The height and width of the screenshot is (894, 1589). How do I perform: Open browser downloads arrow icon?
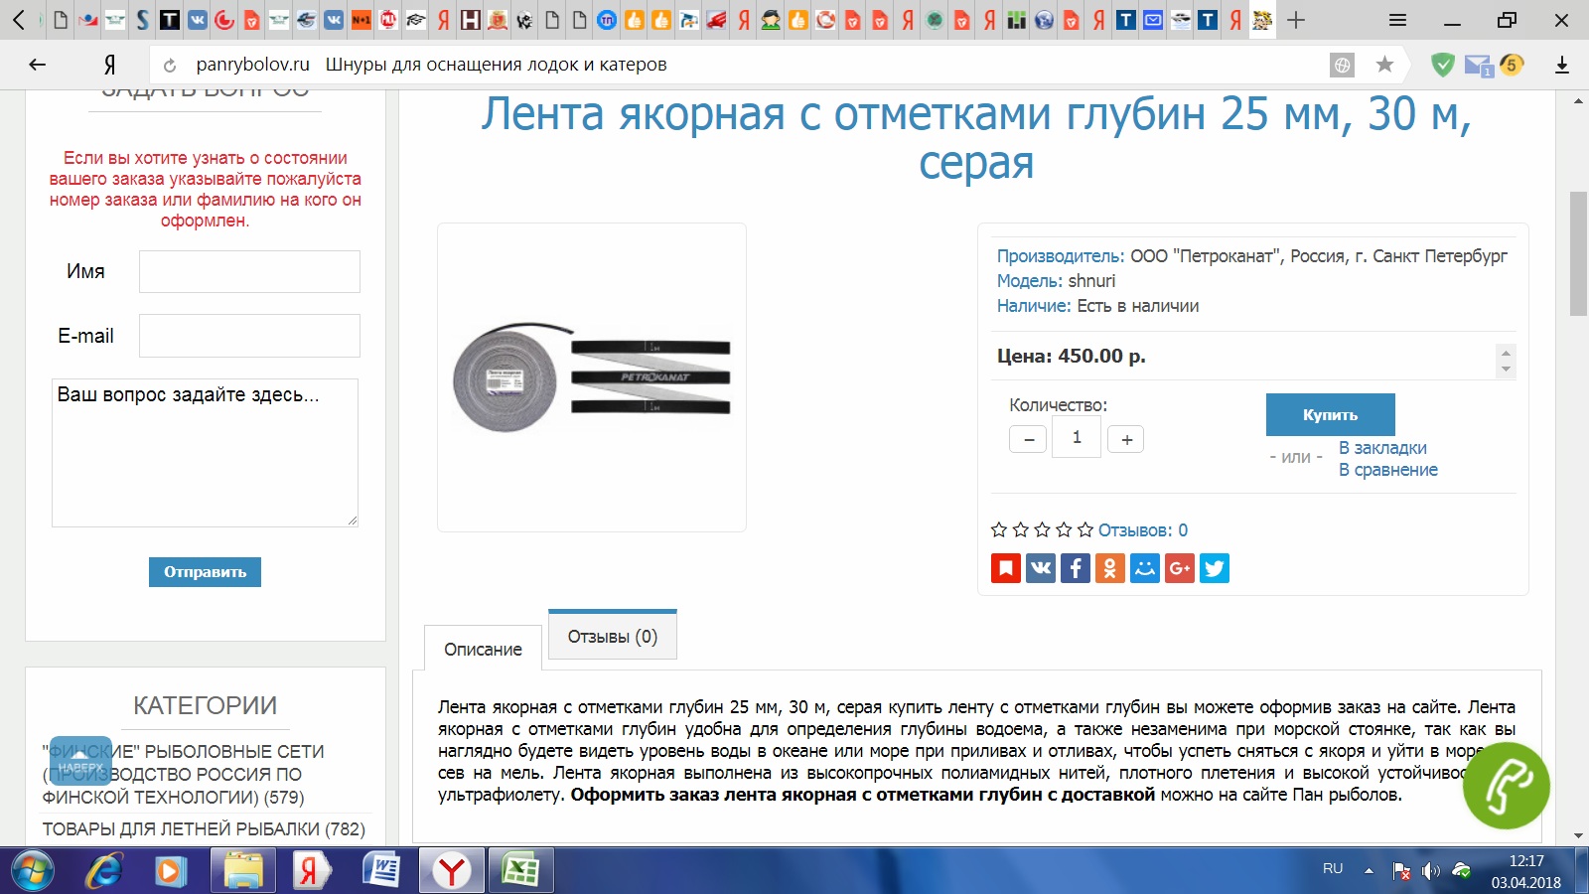click(1561, 65)
